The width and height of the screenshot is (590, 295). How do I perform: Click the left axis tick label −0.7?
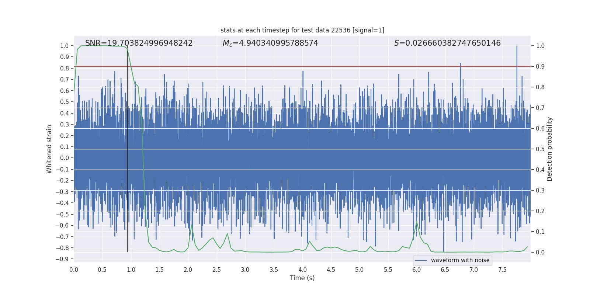click(62, 236)
